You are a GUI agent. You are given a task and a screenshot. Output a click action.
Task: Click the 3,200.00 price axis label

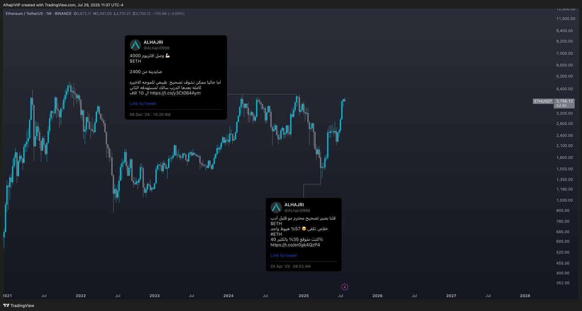[x=564, y=113]
